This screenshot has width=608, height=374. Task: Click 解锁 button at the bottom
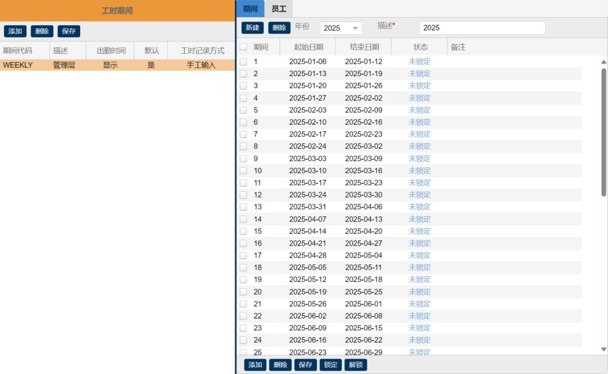point(356,365)
